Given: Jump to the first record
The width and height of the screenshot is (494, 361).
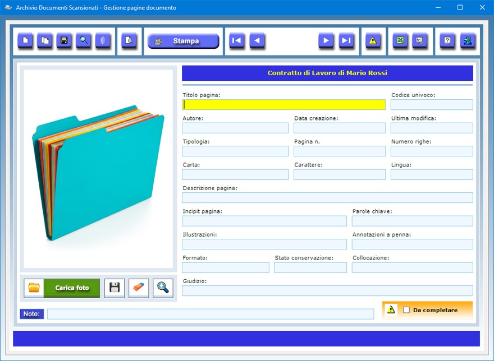Looking at the screenshot, I should [237, 41].
